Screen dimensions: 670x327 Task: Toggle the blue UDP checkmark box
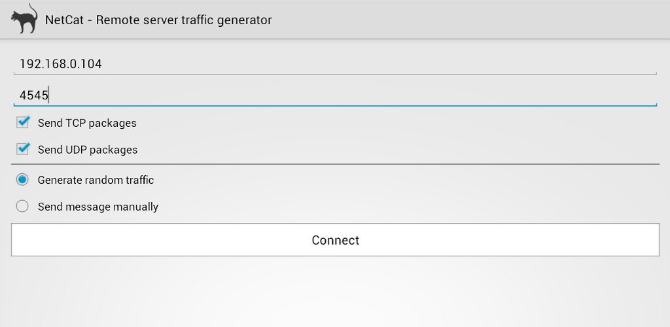click(23, 149)
